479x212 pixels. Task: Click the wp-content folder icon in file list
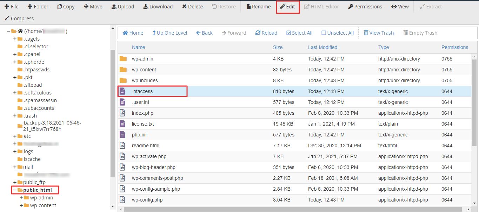[x=123, y=70]
